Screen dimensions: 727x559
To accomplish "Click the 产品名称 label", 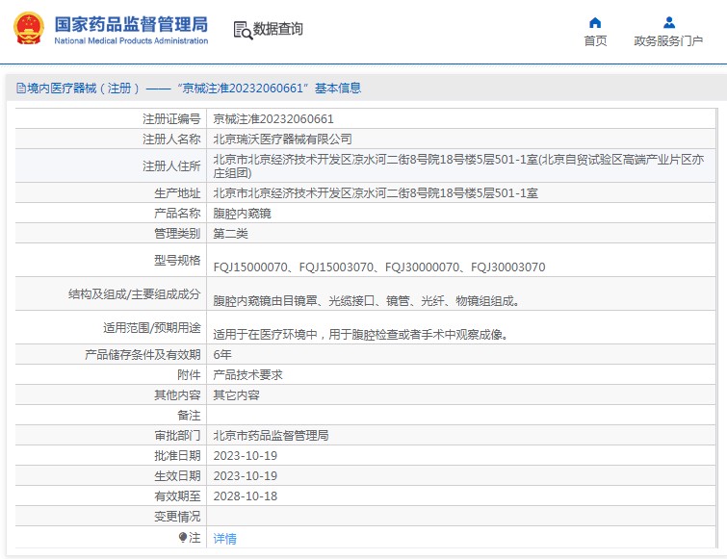I will pos(177,213).
